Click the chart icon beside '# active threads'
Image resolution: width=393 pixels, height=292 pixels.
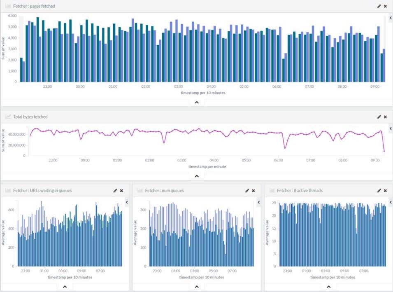(272, 190)
